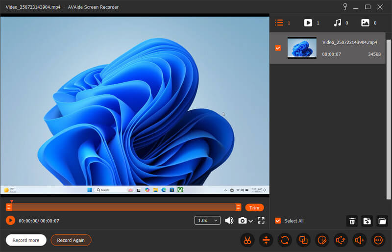
Task: Switch to the screenshots image tab
Action: [365, 23]
